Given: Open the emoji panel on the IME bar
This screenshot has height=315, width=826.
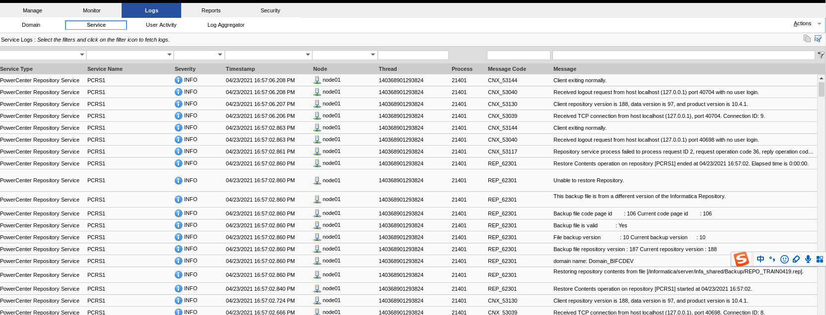Looking at the screenshot, I should (x=785, y=259).
